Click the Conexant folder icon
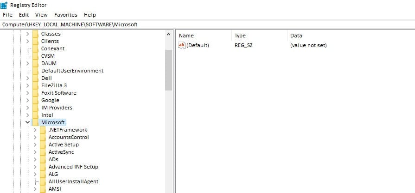 click(35, 48)
